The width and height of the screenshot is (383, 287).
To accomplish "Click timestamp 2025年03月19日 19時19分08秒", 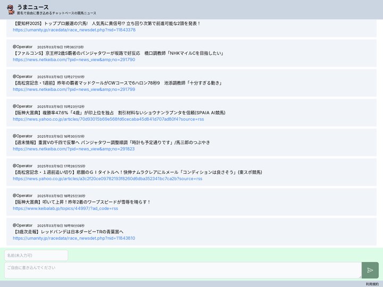I will click(x=61, y=226).
